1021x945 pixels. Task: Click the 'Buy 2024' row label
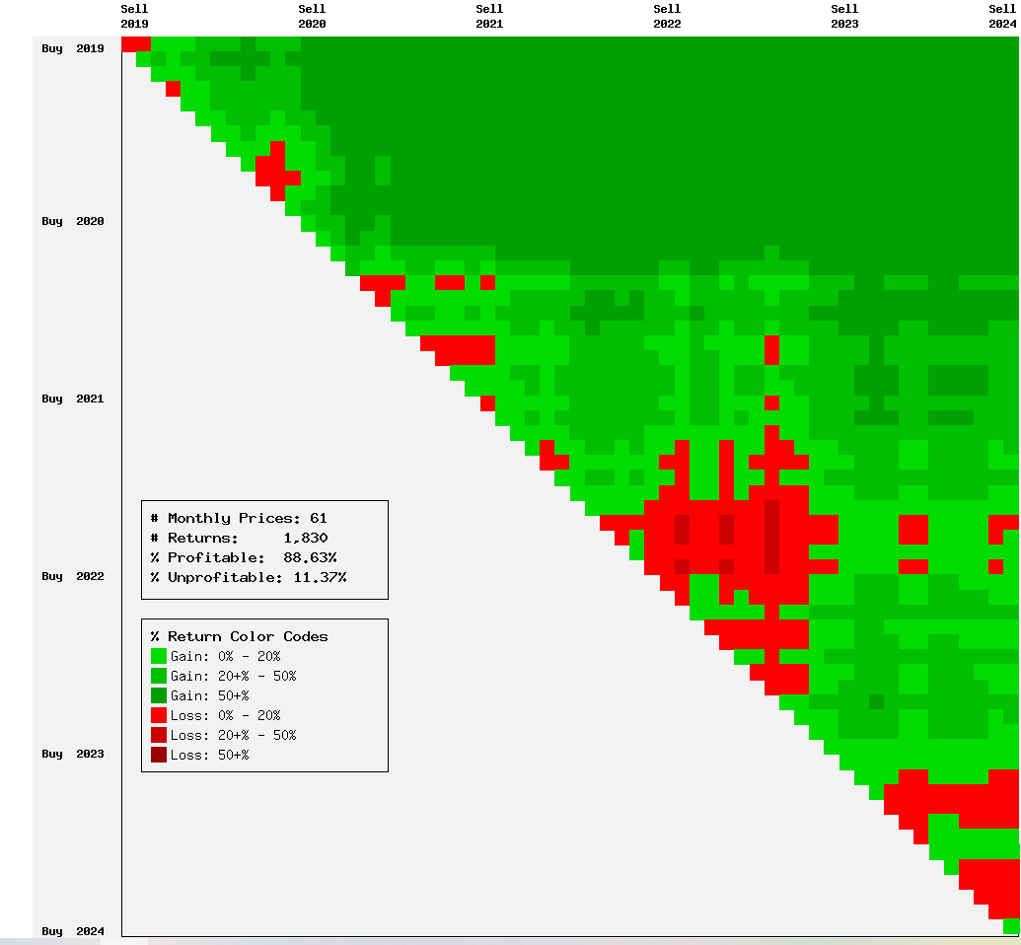click(73, 931)
